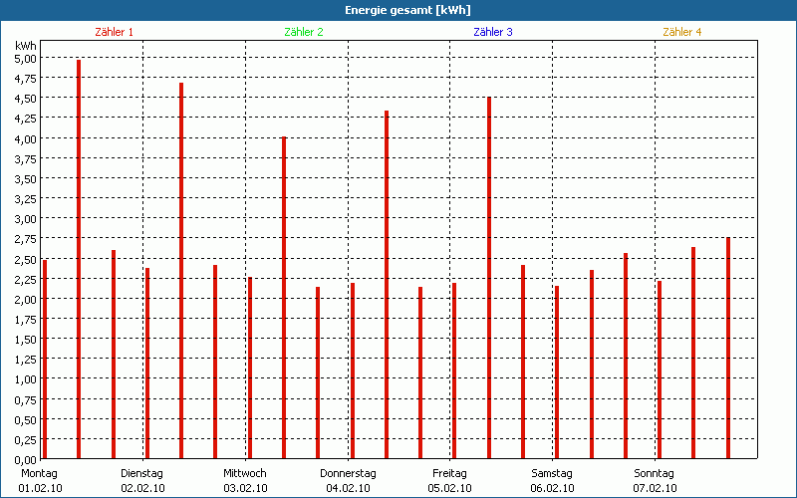Click the 2,50 y-axis label
The width and height of the screenshot is (797, 498).
(x=24, y=260)
